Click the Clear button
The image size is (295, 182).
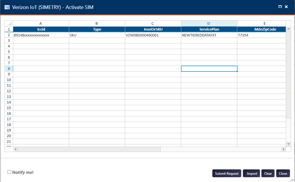pos(268,174)
